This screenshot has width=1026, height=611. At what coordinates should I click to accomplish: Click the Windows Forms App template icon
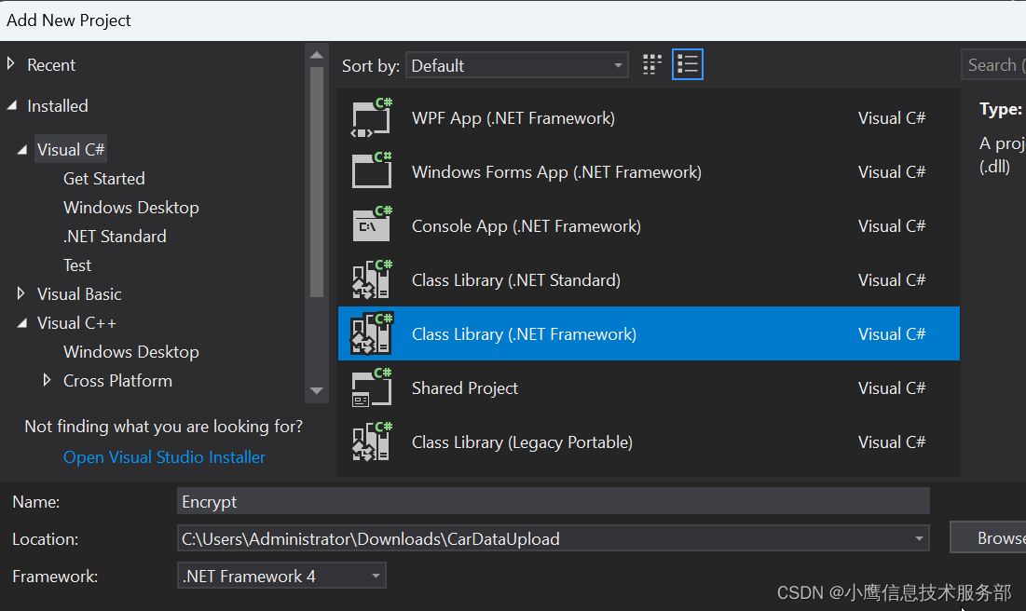[x=372, y=171]
